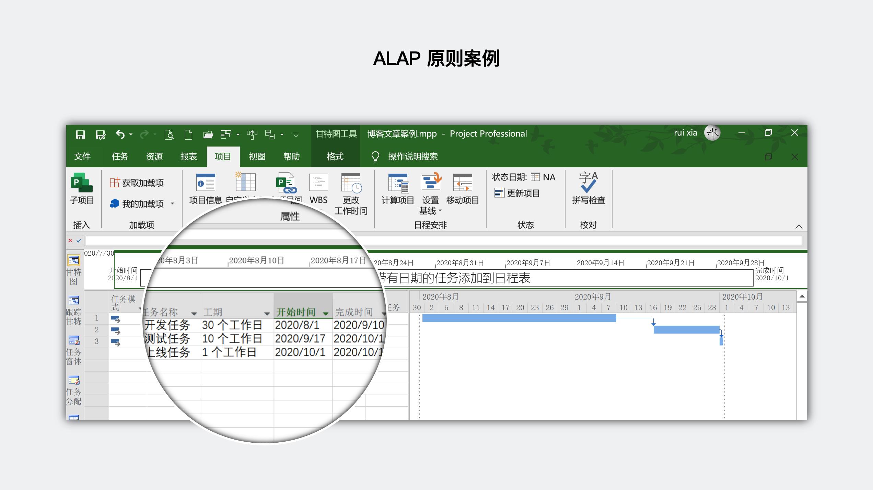This screenshot has width=873, height=490.
Task: Click the Gantt chart scroll up arrow
Action: 802,296
